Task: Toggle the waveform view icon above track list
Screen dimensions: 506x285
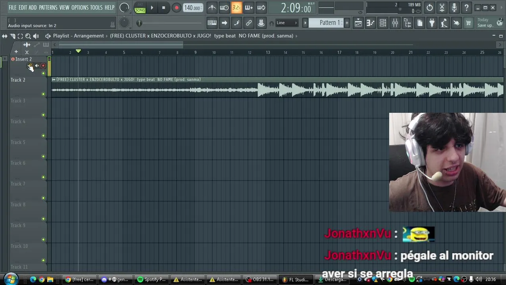Action: click(x=27, y=45)
